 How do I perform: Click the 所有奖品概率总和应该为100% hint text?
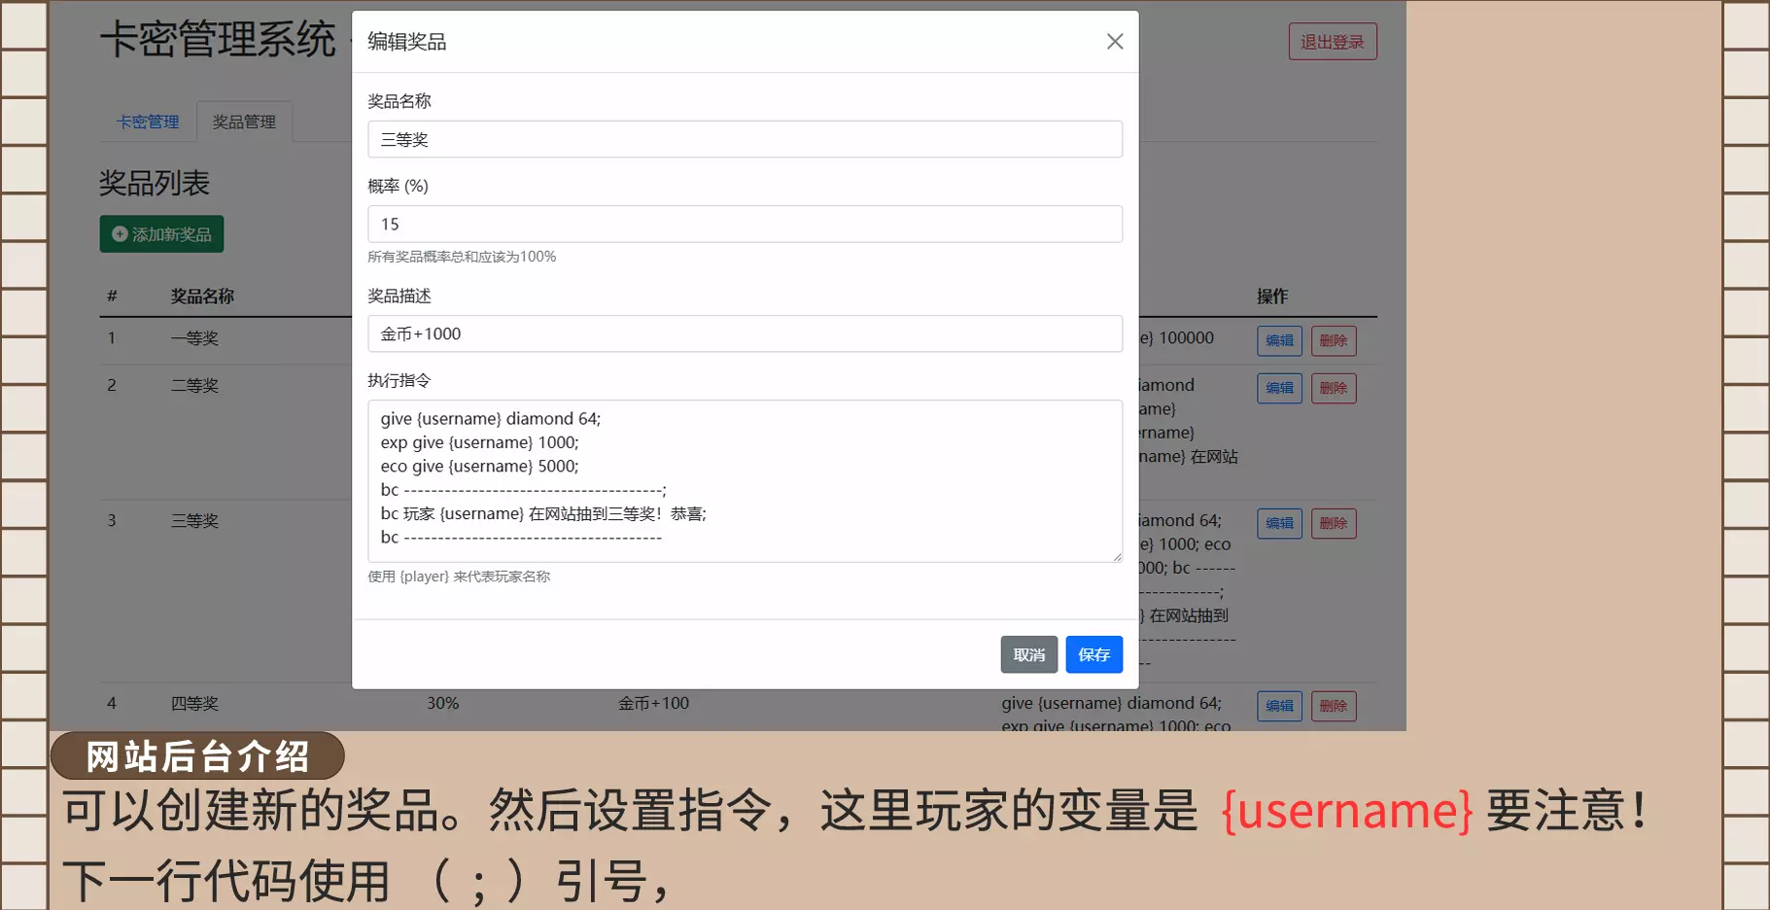click(x=462, y=257)
